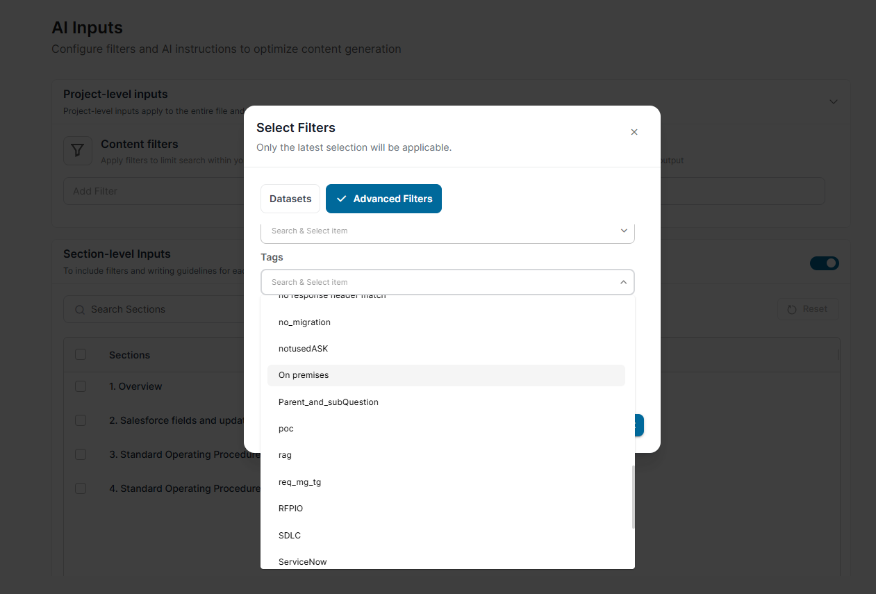Select all sections with header checkbox
Viewport: 876px width, 594px height.
coord(81,354)
